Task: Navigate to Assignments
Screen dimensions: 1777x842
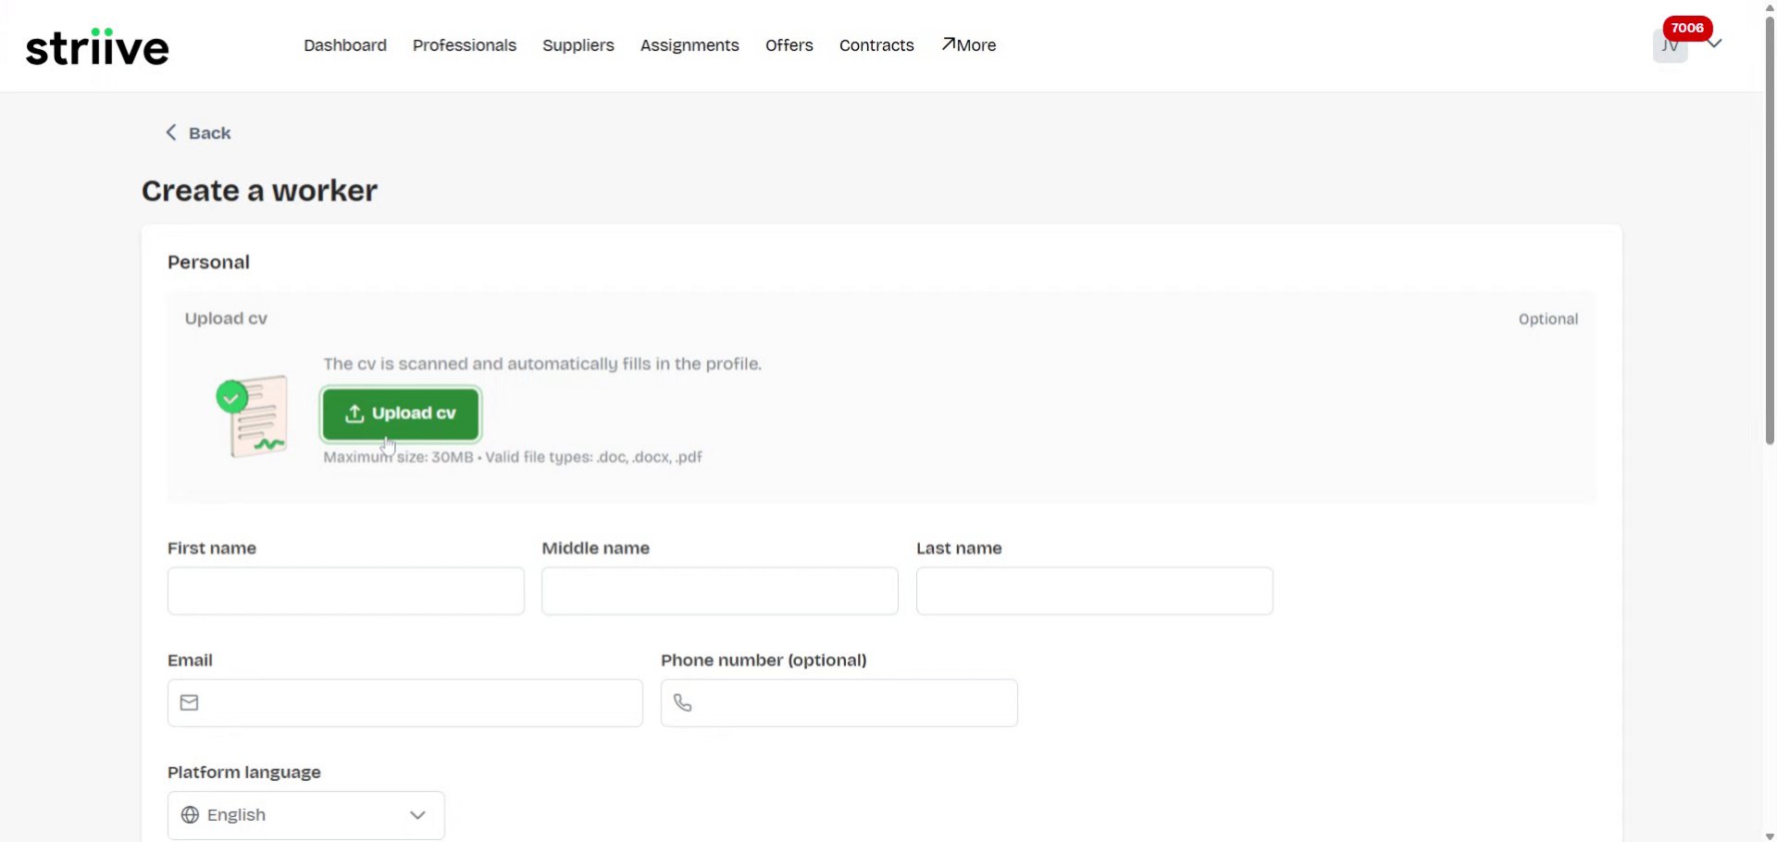Action: point(690,45)
